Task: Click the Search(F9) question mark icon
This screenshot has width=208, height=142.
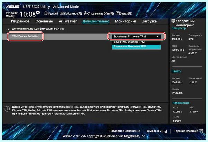Action: click(x=118, y=13)
